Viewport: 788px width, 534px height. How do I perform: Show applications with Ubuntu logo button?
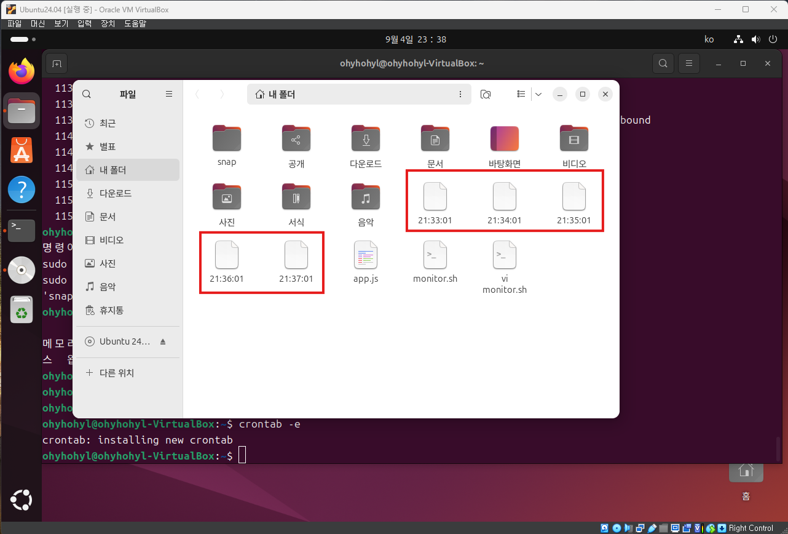(22, 500)
